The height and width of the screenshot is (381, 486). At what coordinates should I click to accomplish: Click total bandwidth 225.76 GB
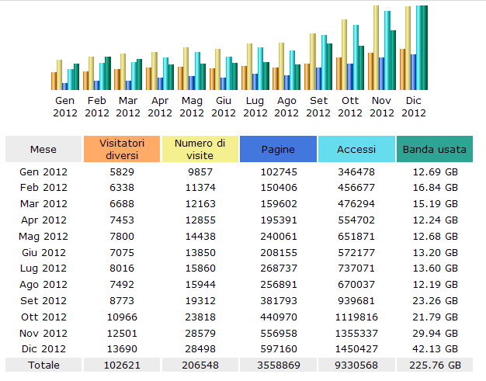pos(435,365)
